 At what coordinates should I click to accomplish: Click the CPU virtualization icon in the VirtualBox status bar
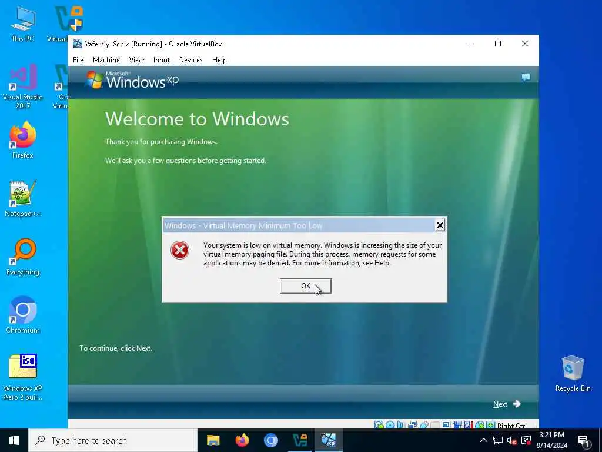[x=467, y=425]
